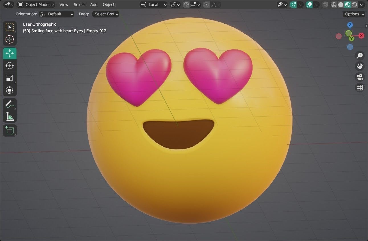This screenshot has height=241, width=368.
Task: Switch to material preview shading
Action: tap(347, 5)
